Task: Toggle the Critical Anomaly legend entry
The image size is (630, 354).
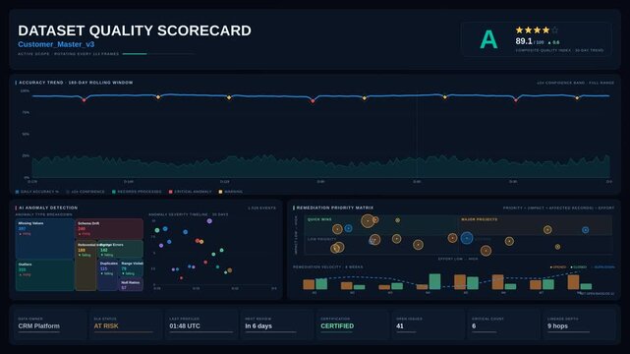Action: point(190,192)
